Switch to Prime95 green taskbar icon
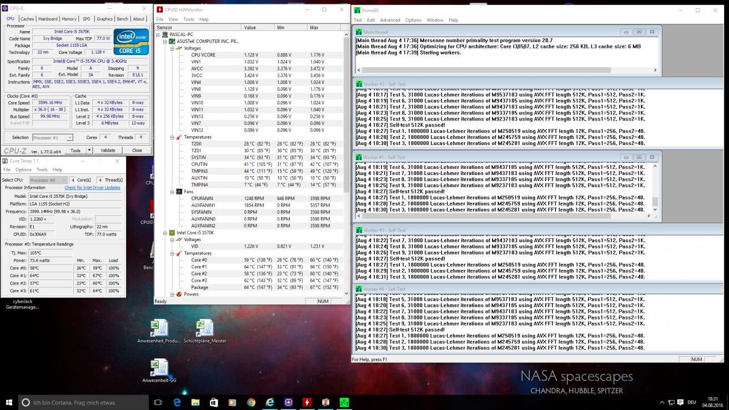 pos(344,402)
